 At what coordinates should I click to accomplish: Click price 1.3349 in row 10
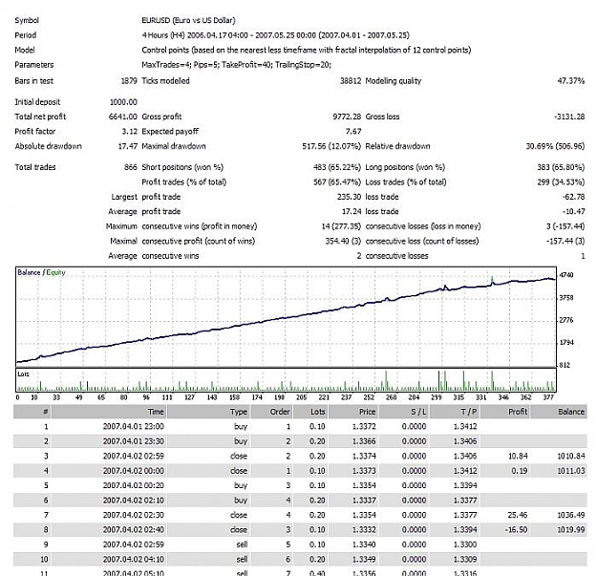pyautogui.click(x=364, y=559)
